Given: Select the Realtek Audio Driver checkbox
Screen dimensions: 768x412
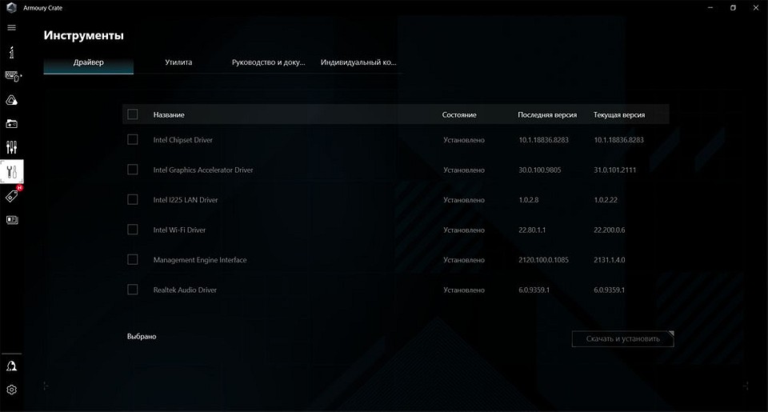Looking at the screenshot, I should pos(133,290).
